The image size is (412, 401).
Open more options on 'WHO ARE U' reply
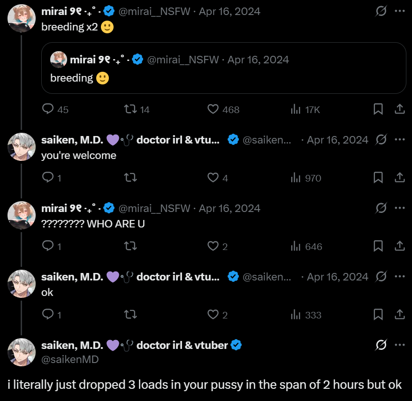(x=399, y=208)
